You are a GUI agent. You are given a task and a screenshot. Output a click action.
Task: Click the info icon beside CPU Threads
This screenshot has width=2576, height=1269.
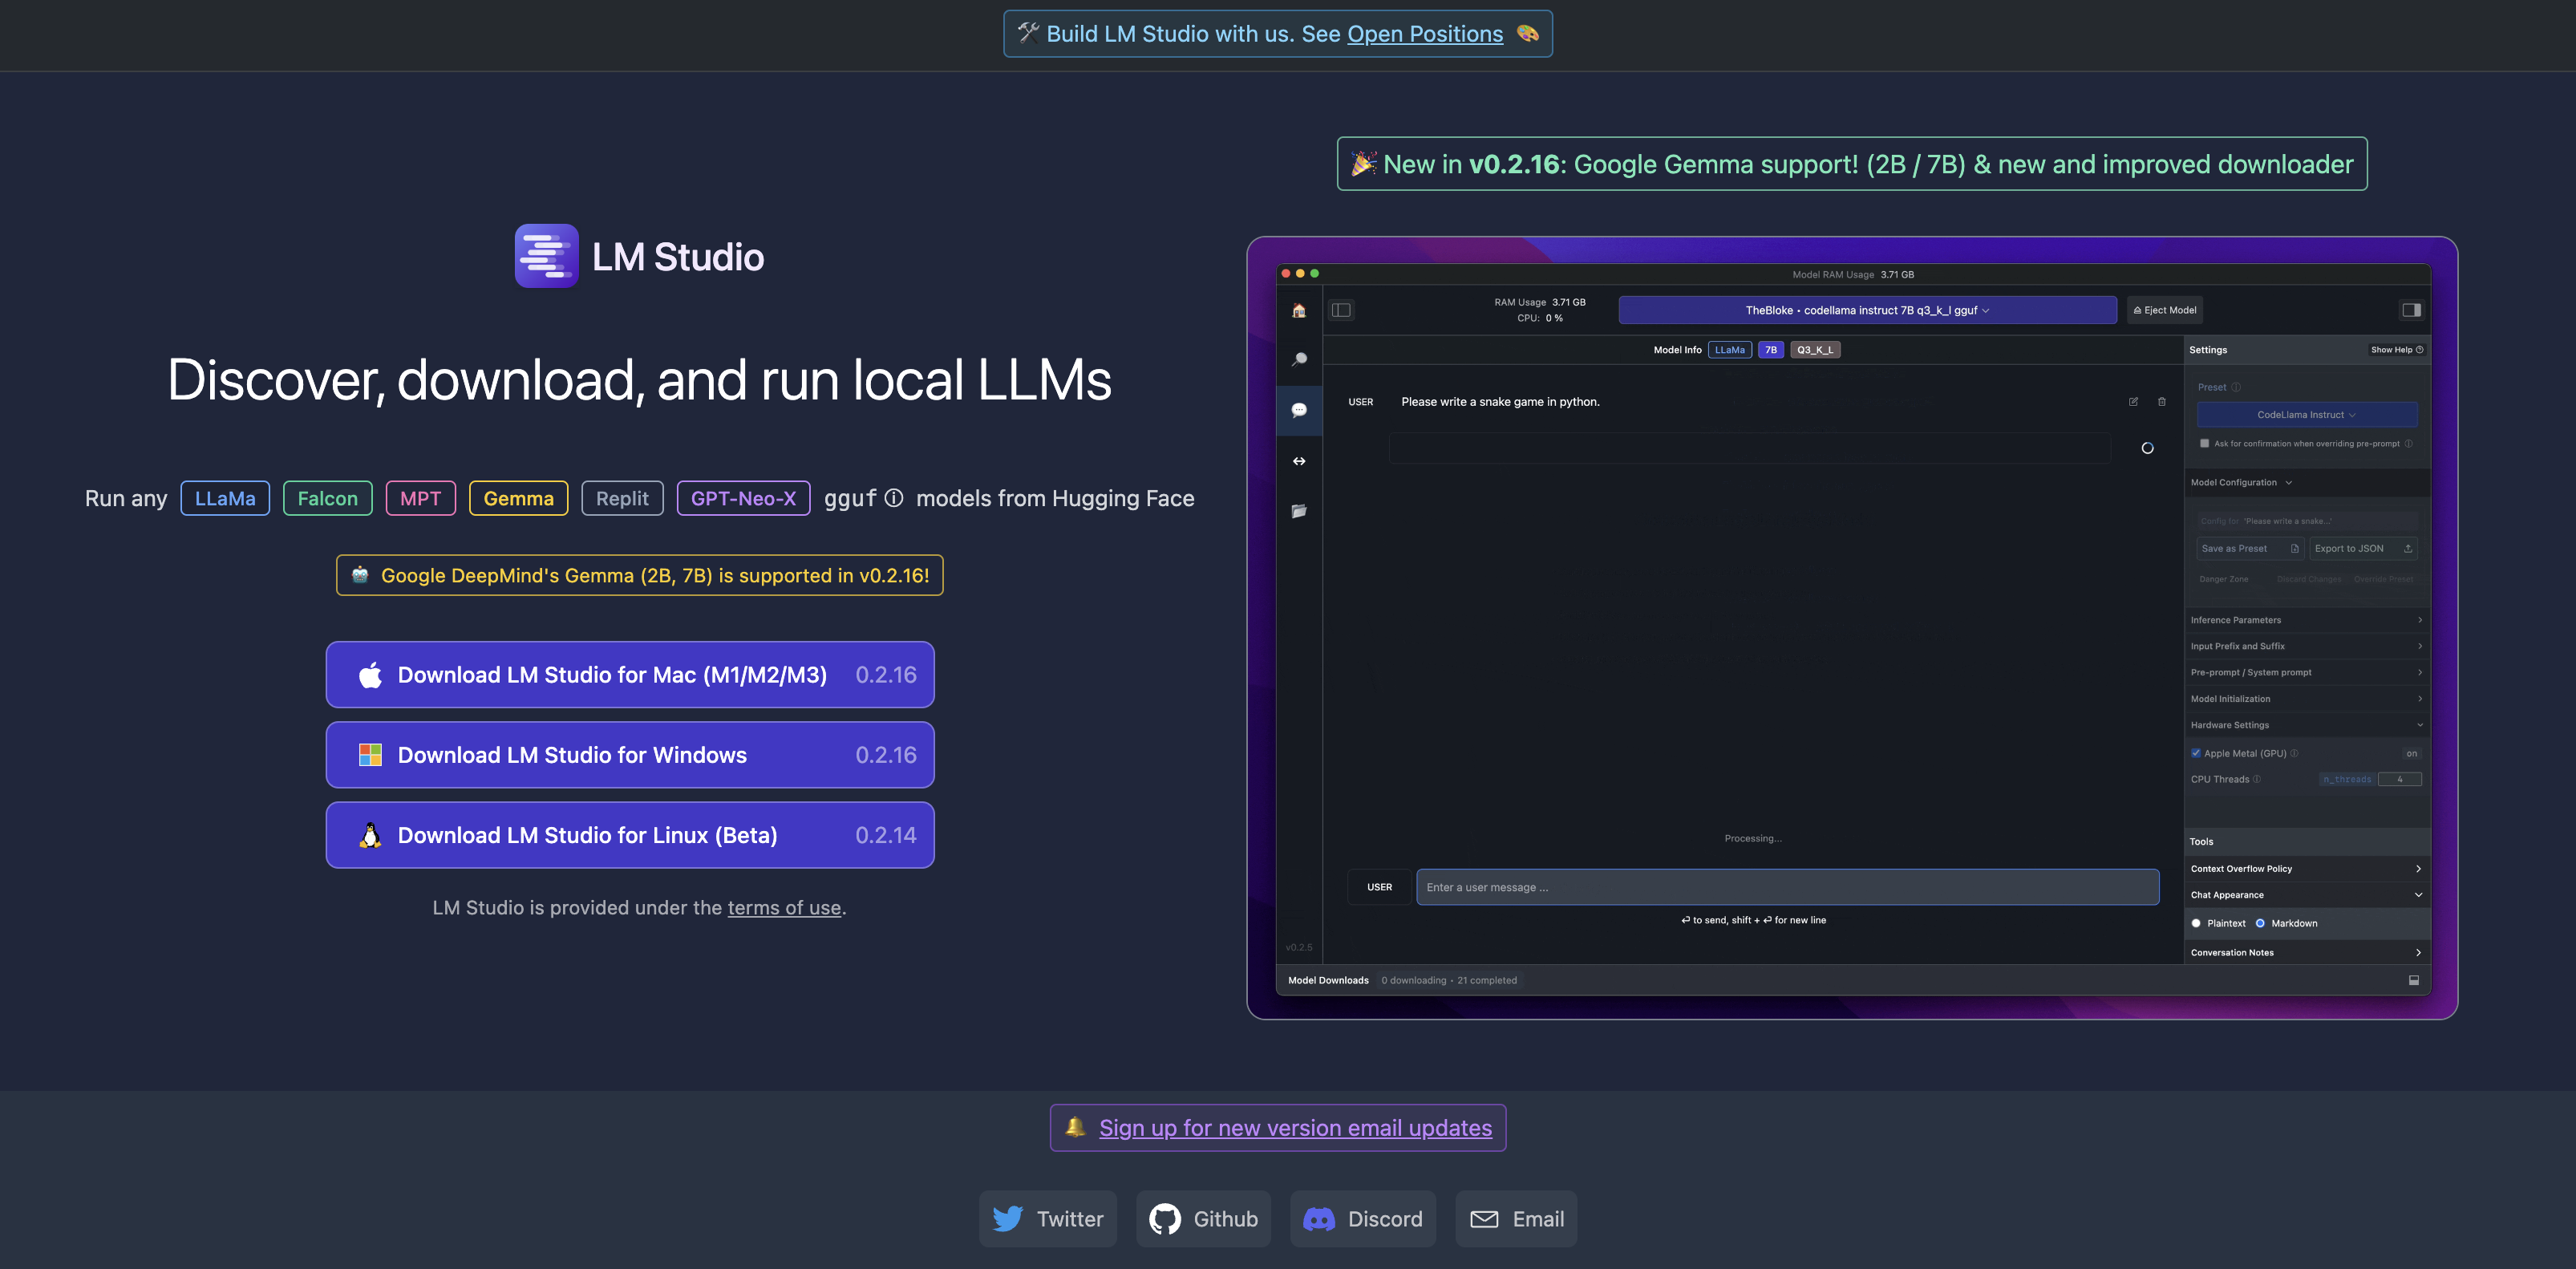(x=2257, y=779)
